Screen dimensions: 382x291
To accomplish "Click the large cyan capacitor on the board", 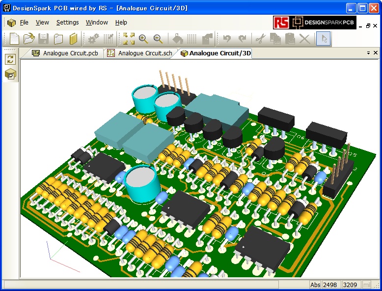I will click(142, 184).
